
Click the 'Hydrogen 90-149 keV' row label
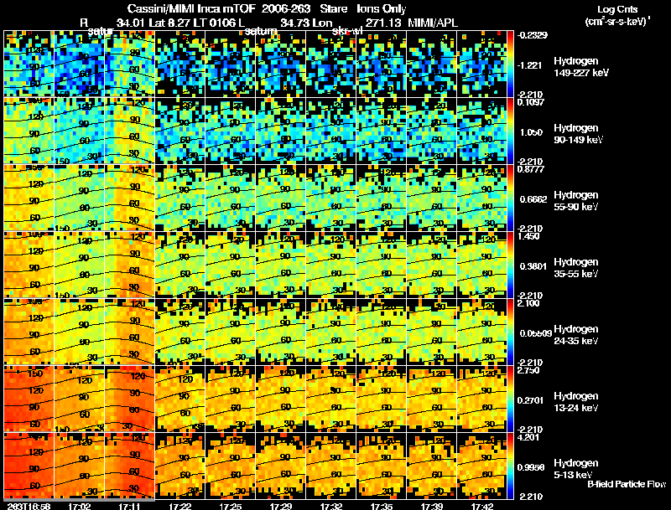click(578, 134)
